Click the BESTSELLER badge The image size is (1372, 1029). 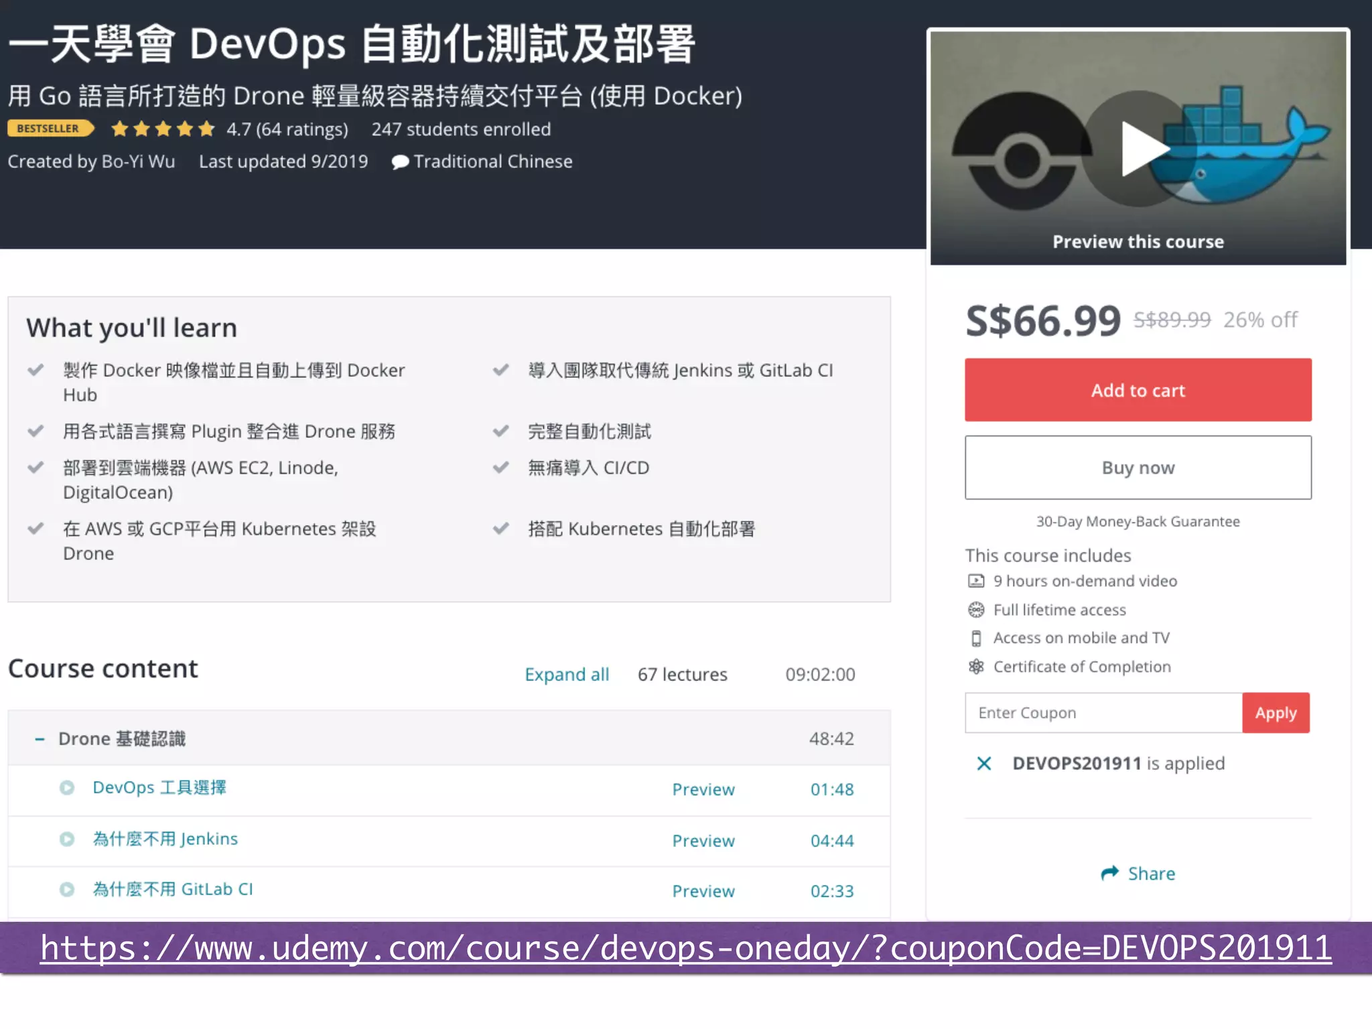pos(51,129)
